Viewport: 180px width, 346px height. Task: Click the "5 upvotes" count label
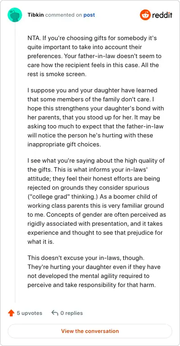pyautogui.click(x=30, y=313)
